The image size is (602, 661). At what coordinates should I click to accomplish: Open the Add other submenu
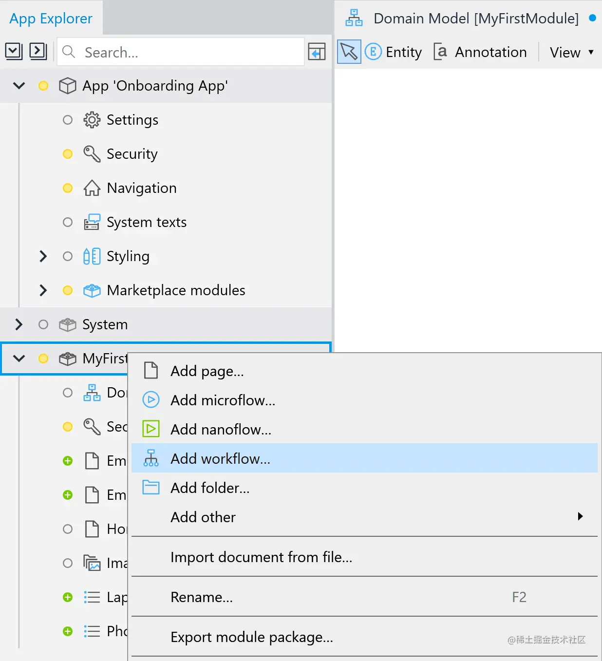[x=203, y=517]
